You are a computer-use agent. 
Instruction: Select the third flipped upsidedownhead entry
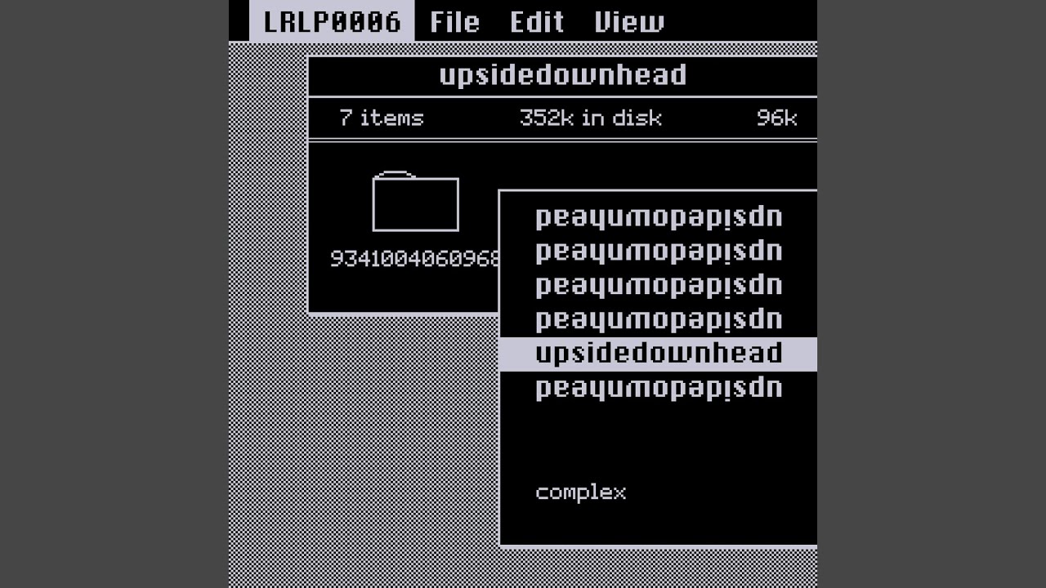(659, 286)
